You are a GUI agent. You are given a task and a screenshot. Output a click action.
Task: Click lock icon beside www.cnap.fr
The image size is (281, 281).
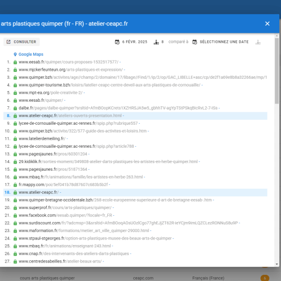click(15, 254)
